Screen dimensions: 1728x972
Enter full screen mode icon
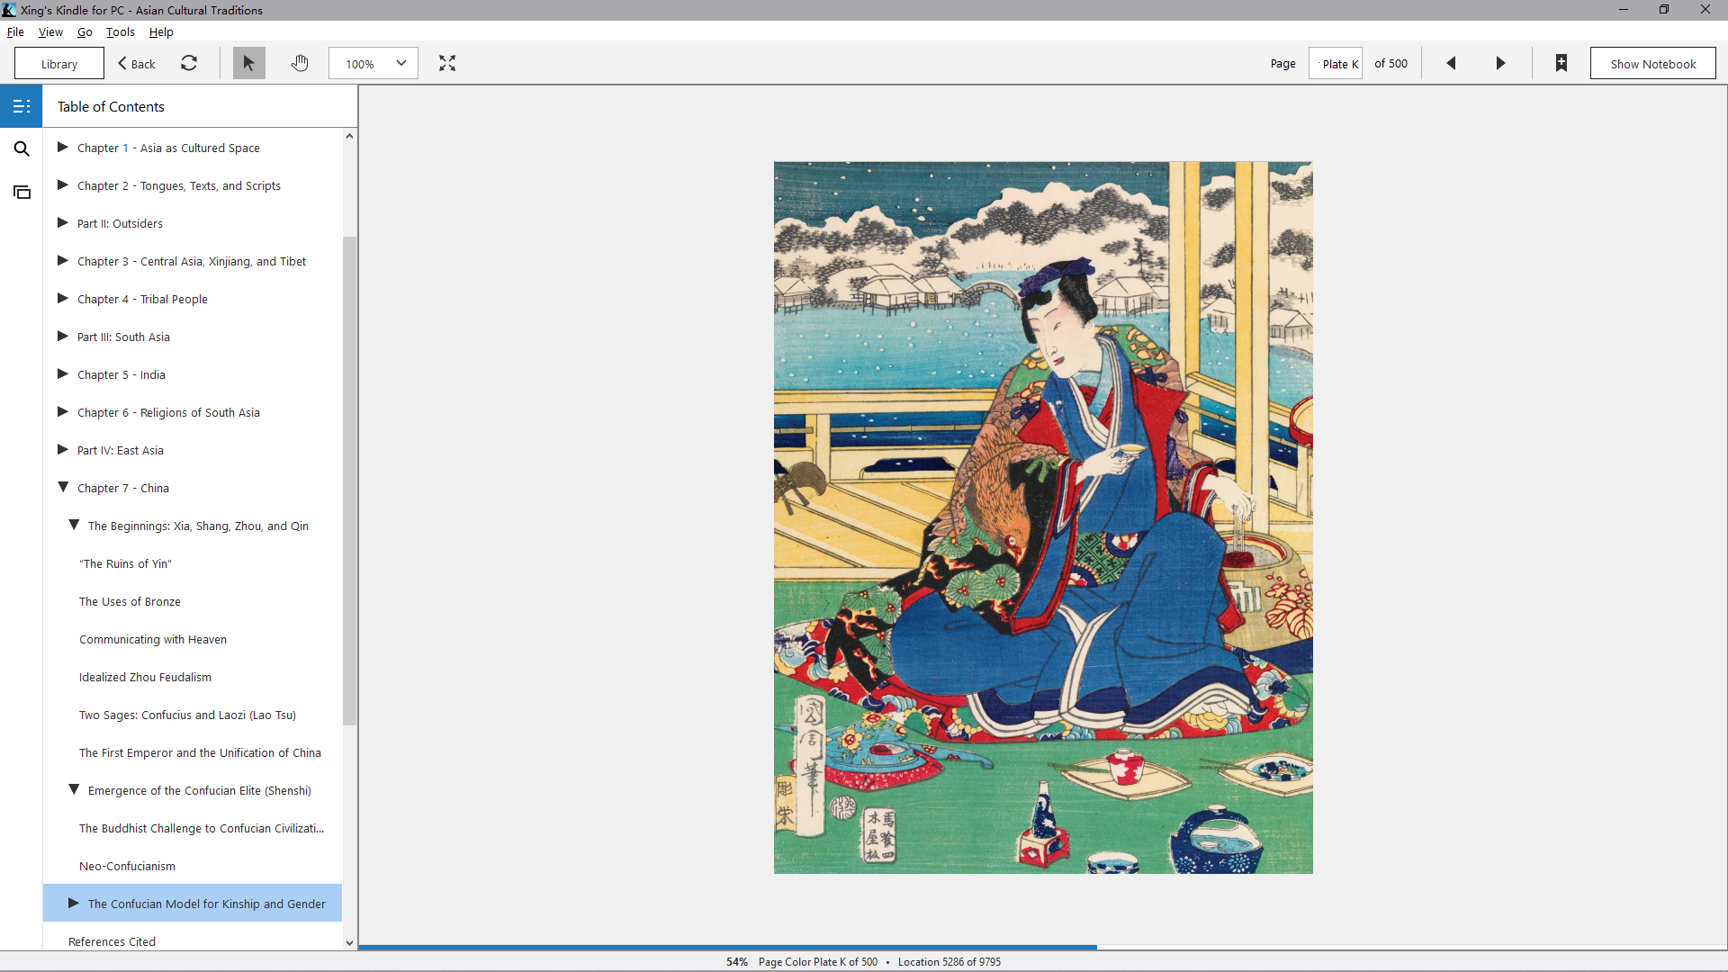click(x=447, y=63)
